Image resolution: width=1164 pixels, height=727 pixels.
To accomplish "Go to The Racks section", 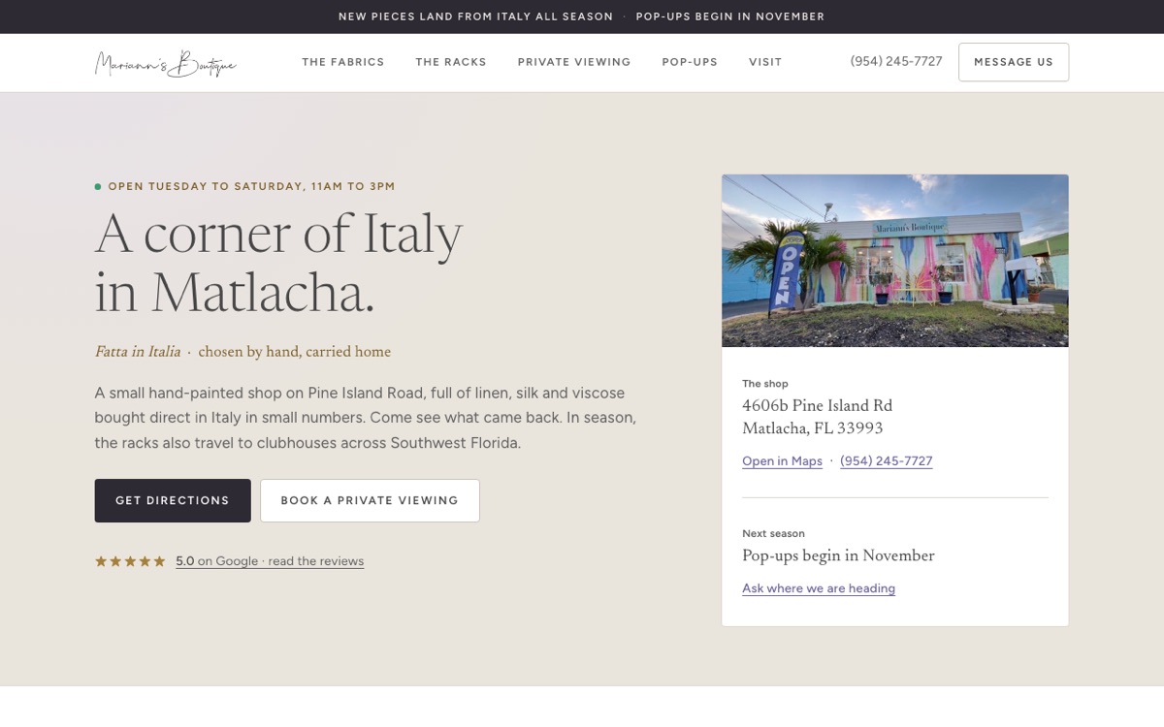I will click(x=451, y=62).
